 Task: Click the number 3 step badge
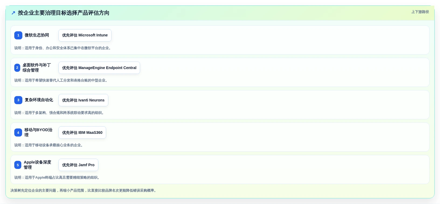(18, 100)
